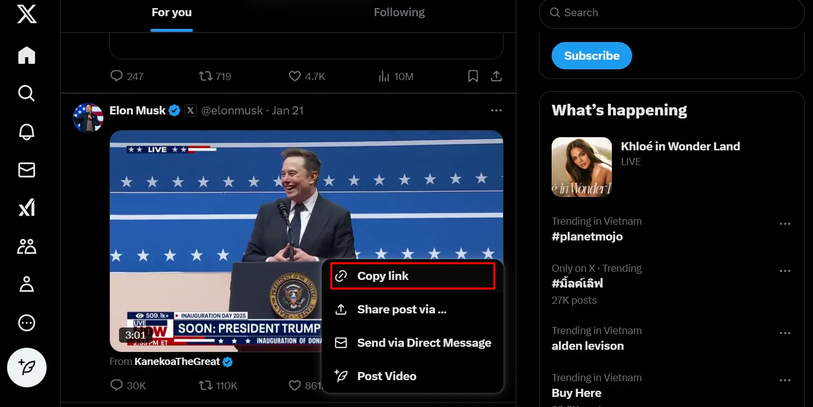The width and height of the screenshot is (813, 407).
Task: Open more options for #planetmojo trend
Action: pos(785,224)
